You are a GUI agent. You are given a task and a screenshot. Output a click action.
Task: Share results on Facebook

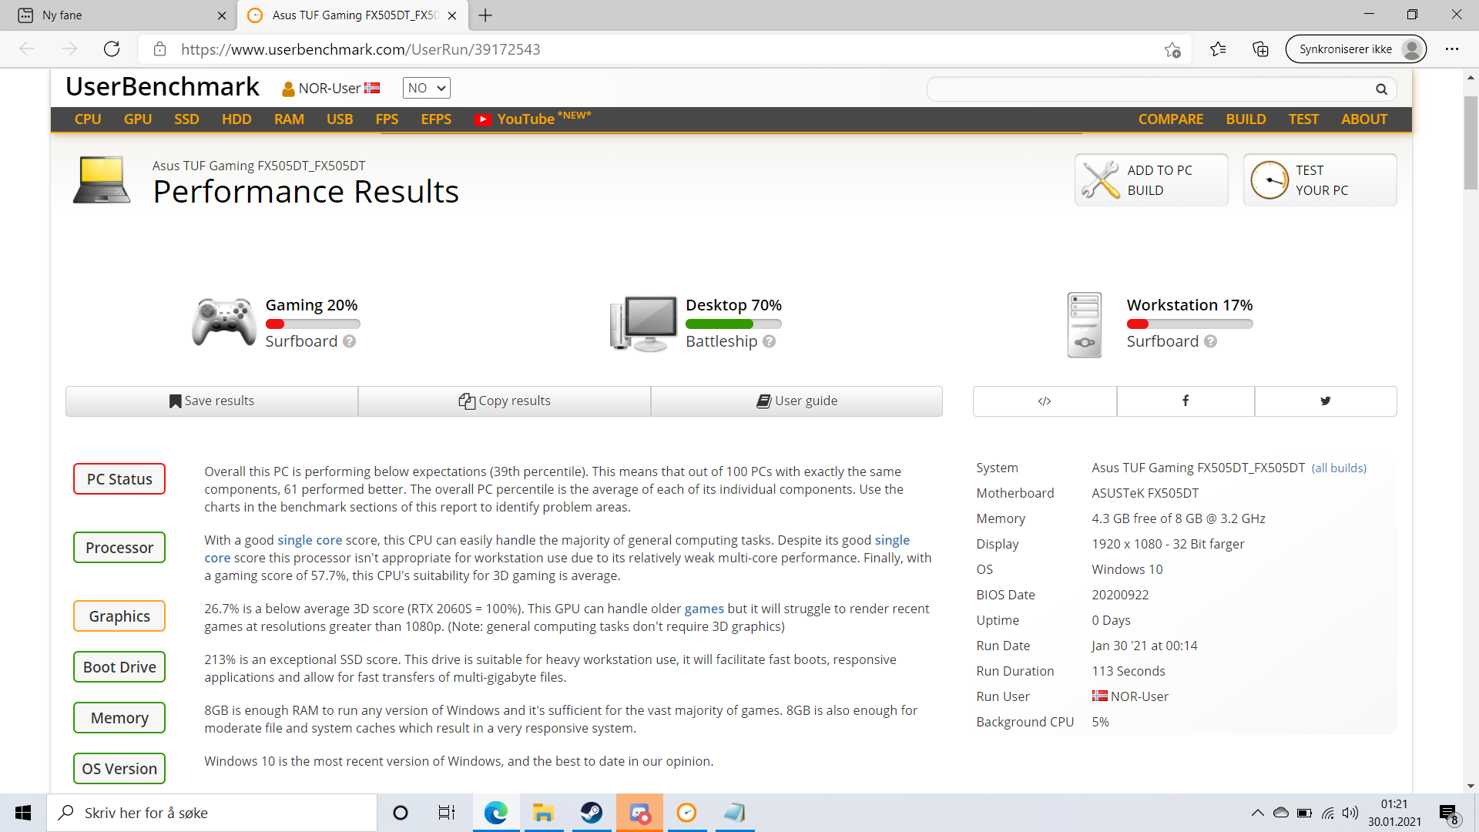(1186, 401)
